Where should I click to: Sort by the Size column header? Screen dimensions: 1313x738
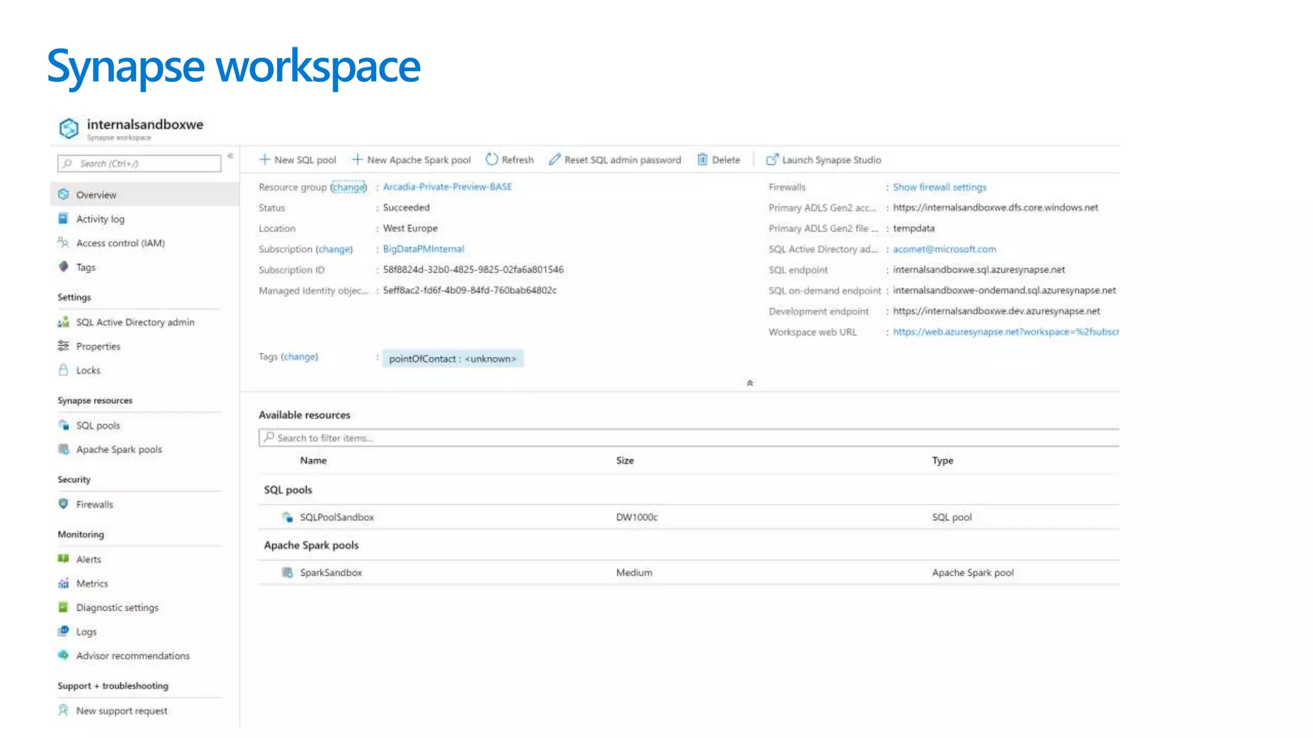point(625,460)
